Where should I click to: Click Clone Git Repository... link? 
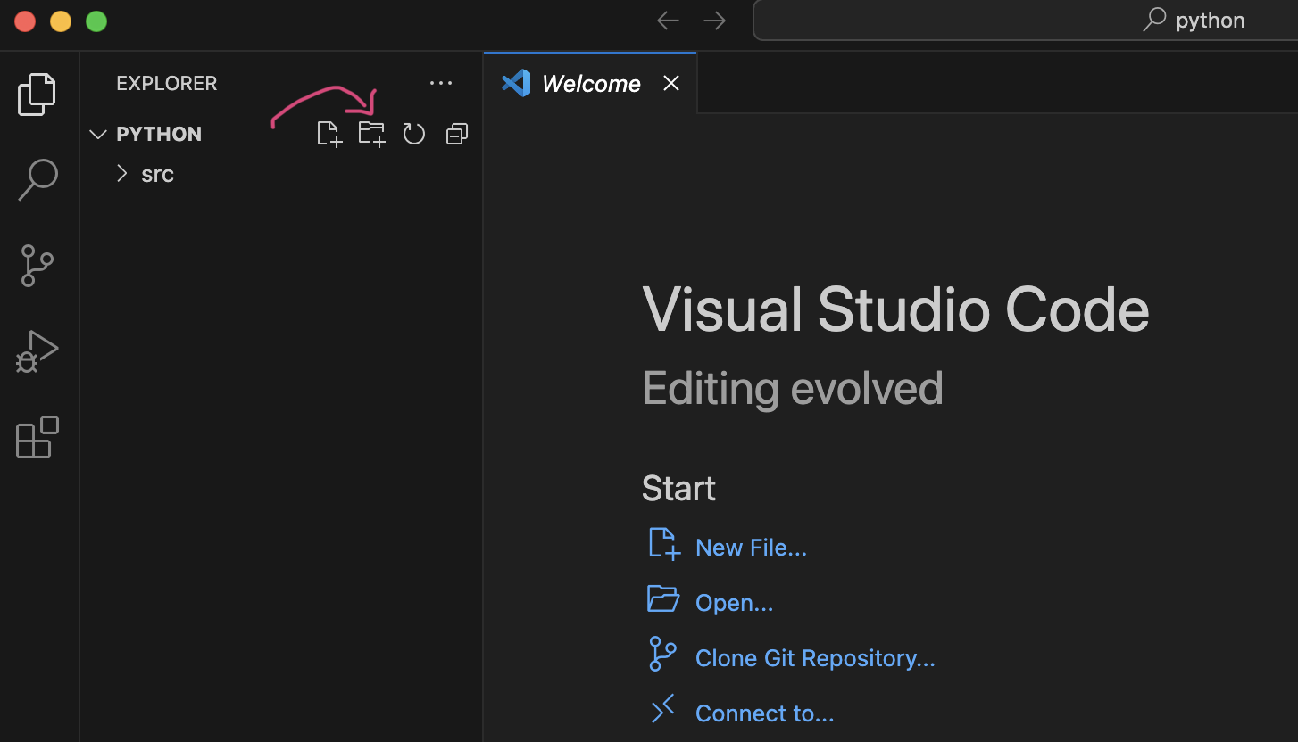click(814, 658)
